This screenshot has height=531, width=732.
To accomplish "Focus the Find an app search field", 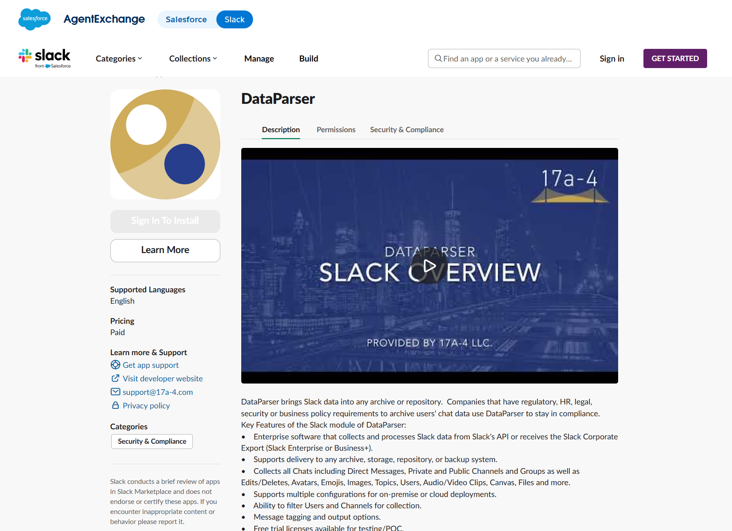I will [504, 58].
